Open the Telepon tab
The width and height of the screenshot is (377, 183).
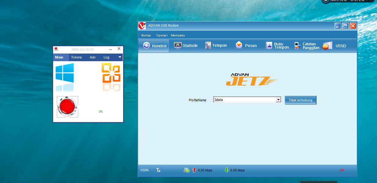[x=216, y=46]
